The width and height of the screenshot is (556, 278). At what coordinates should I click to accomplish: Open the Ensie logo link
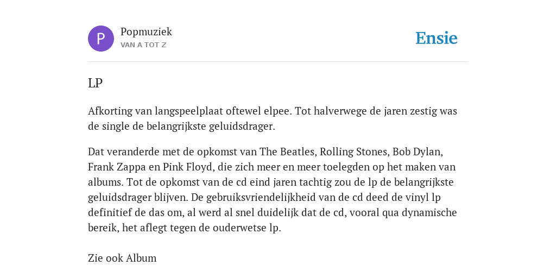click(437, 38)
